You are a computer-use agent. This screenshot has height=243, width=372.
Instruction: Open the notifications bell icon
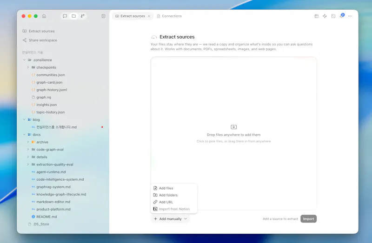342,16
